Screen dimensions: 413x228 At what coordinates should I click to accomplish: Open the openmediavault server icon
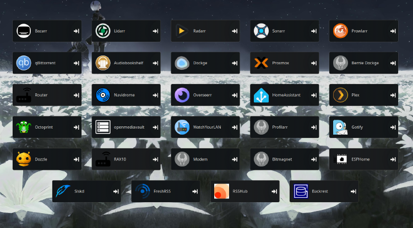[x=103, y=127]
